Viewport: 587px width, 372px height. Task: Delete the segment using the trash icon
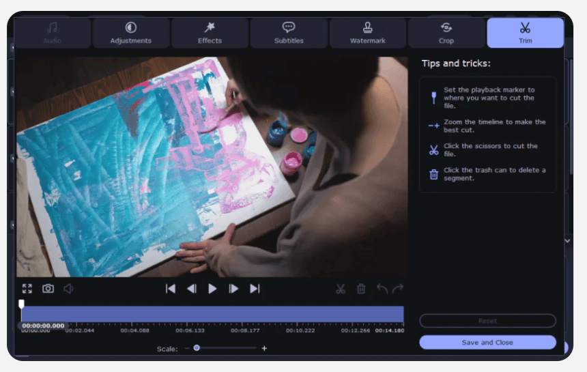(x=361, y=289)
